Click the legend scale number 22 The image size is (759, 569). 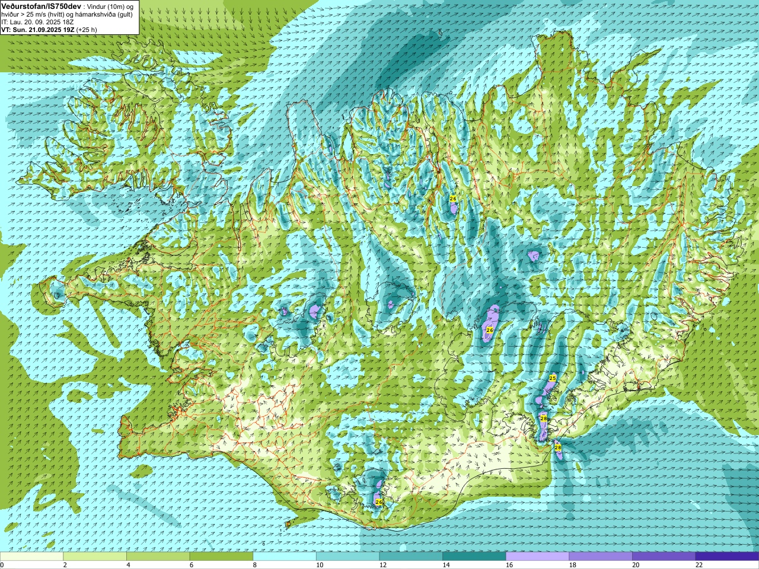click(699, 565)
